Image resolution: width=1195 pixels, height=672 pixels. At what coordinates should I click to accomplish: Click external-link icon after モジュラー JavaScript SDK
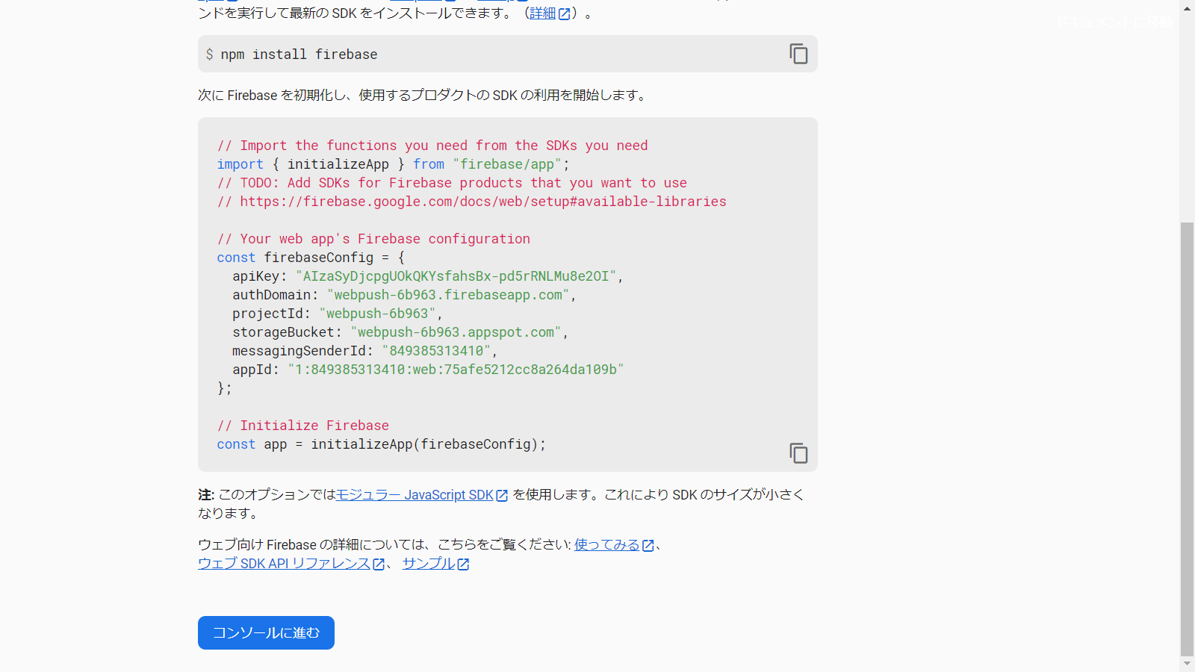pyautogui.click(x=502, y=496)
